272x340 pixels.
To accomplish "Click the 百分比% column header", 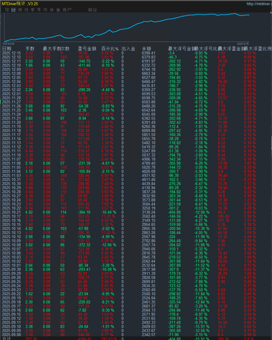I will tap(110, 48).
